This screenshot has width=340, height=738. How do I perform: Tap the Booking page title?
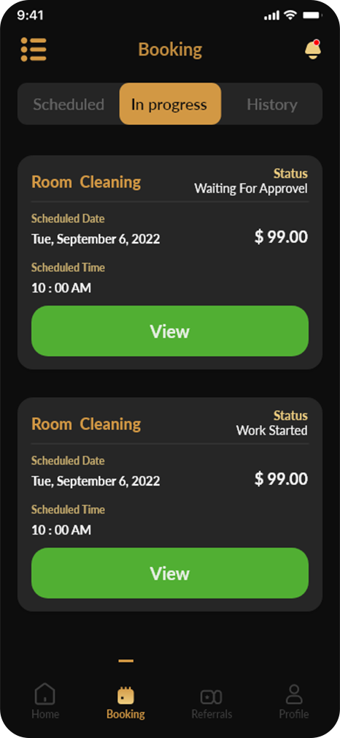pos(170,50)
